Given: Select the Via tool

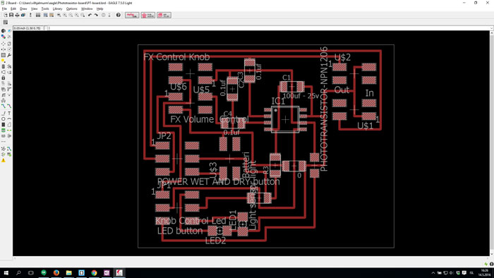Looking at the screenshot, I should pos(4,131).
